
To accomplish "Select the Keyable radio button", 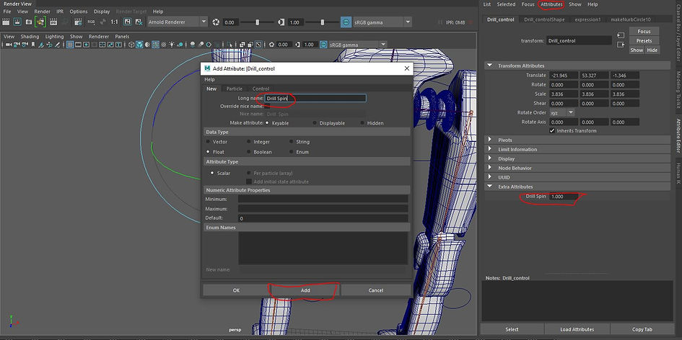I will point(267,123).
